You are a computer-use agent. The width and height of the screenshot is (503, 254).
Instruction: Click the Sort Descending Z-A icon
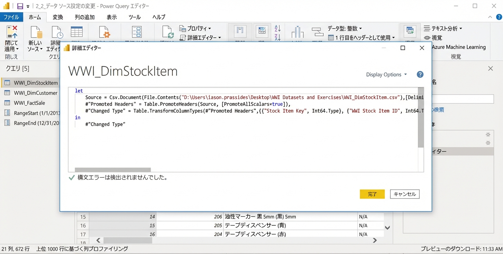(278, 37)
